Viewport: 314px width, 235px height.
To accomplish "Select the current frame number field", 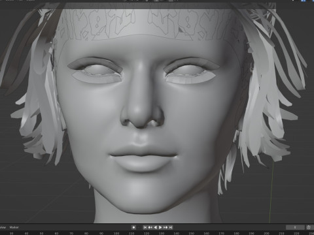I will pyautogui.click(x=295, y=227).
